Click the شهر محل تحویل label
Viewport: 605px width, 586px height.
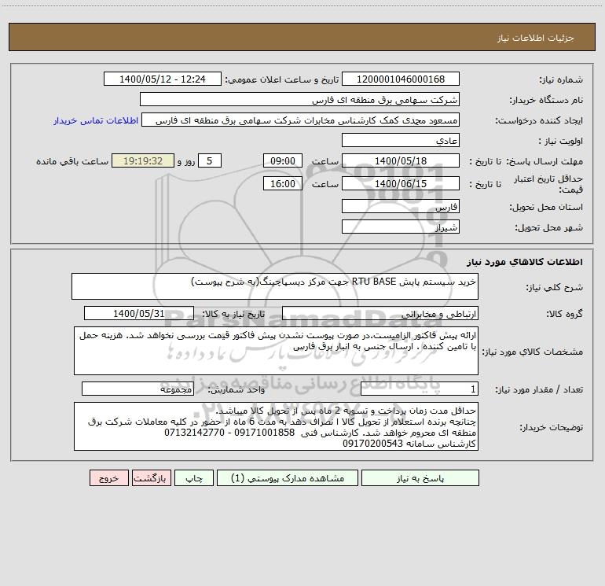coord(548,228)
